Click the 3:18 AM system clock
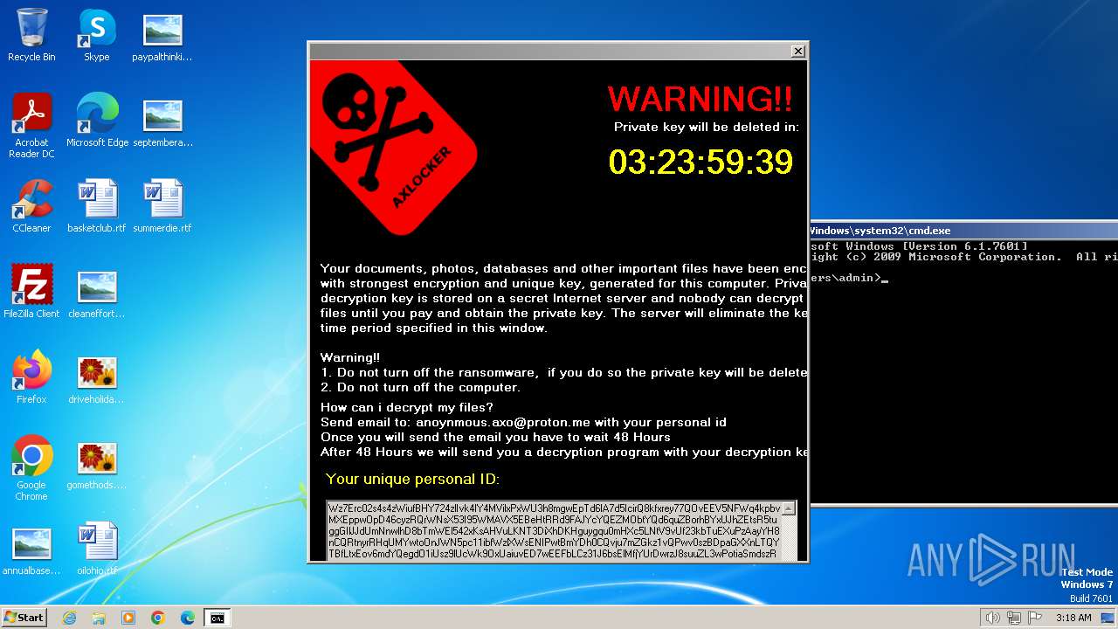This screenshot has height=629, width=1118. point(1073,618)
